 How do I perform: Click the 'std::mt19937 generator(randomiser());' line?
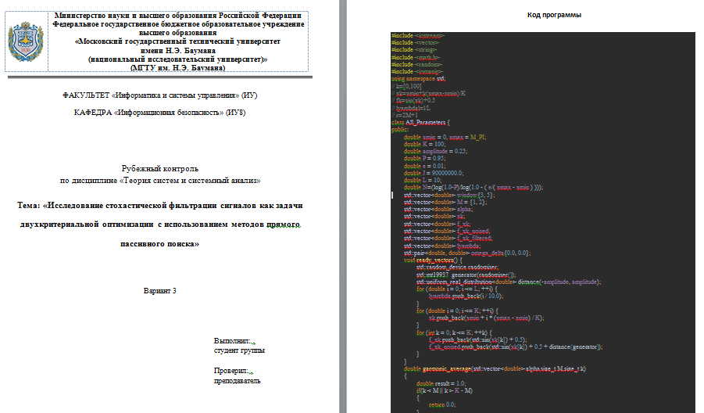coord(466,275)
